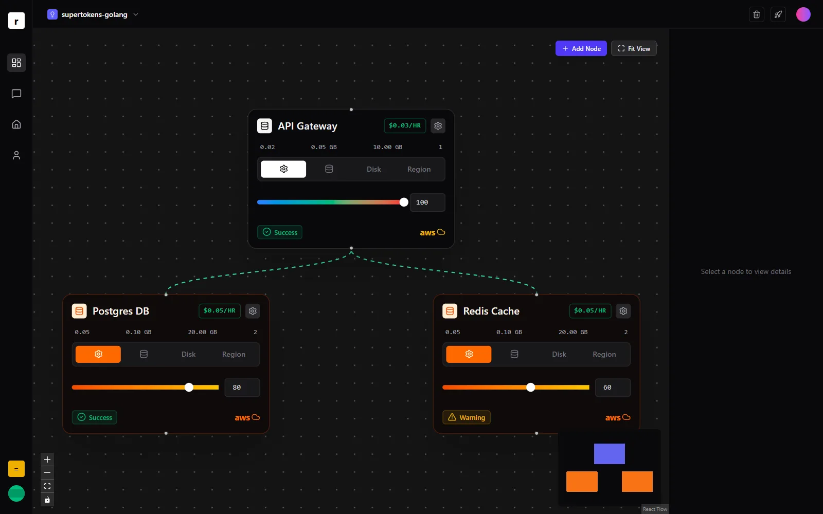
Task: Click Redis Cache $0.05/HR price badge
Action: [x=590, y=311]
